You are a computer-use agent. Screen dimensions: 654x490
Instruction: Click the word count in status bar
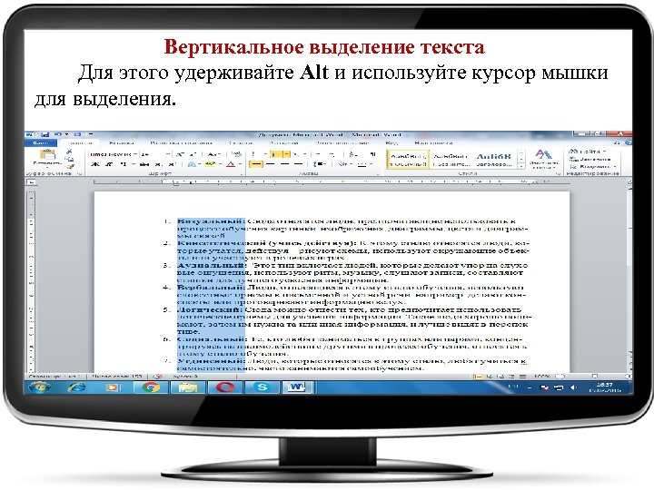(116, 377)
